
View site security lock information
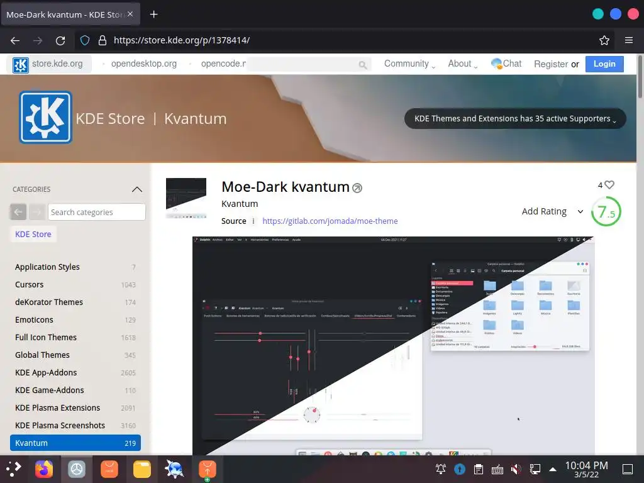click(103, 40)
